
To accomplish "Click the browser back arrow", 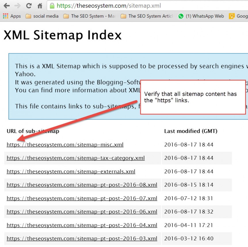I will 6,5.
